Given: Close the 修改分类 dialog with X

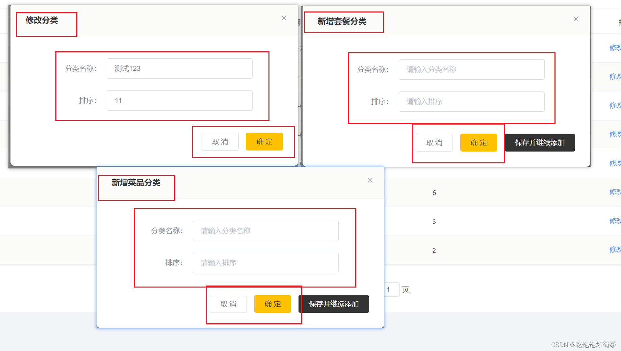Looking at the screenshot, I should (x=284, y=18).
